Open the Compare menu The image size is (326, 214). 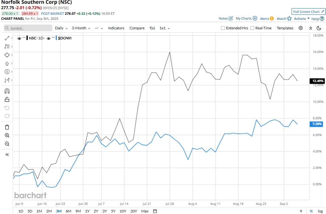137,28
